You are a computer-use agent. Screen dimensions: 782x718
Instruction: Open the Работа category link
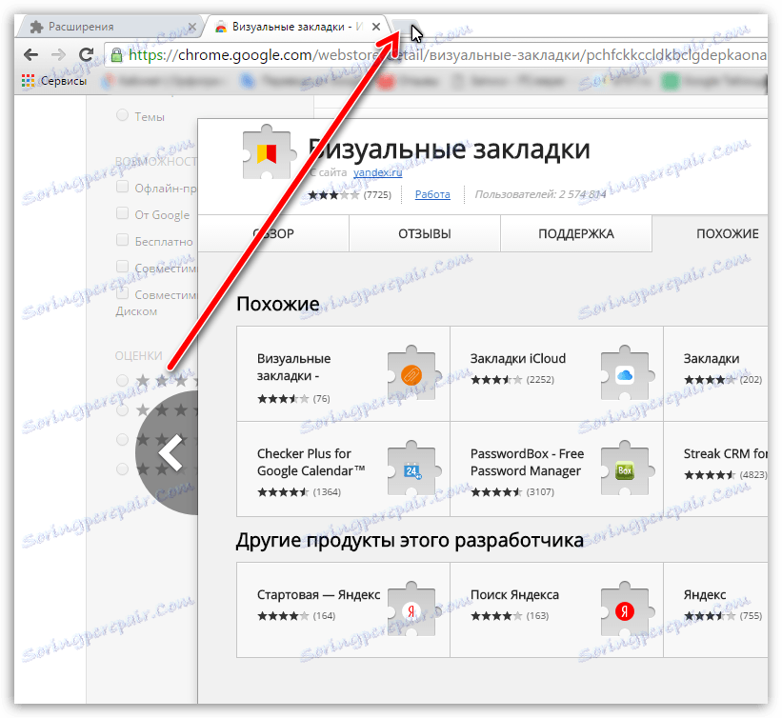(x=432, y=194)
